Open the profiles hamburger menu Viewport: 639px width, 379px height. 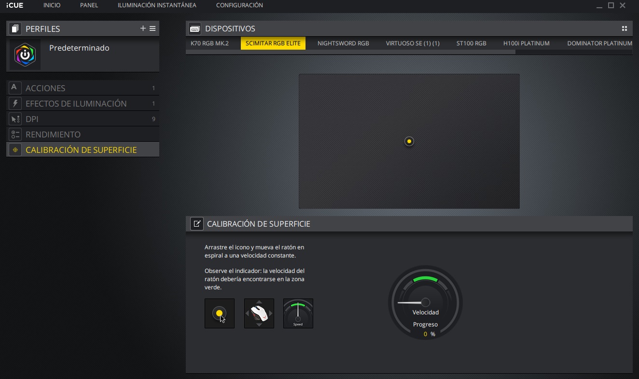153,28
